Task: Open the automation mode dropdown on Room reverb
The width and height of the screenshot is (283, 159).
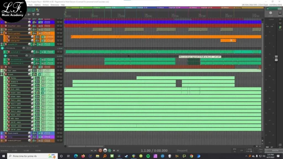Action: tap(48, 133)
